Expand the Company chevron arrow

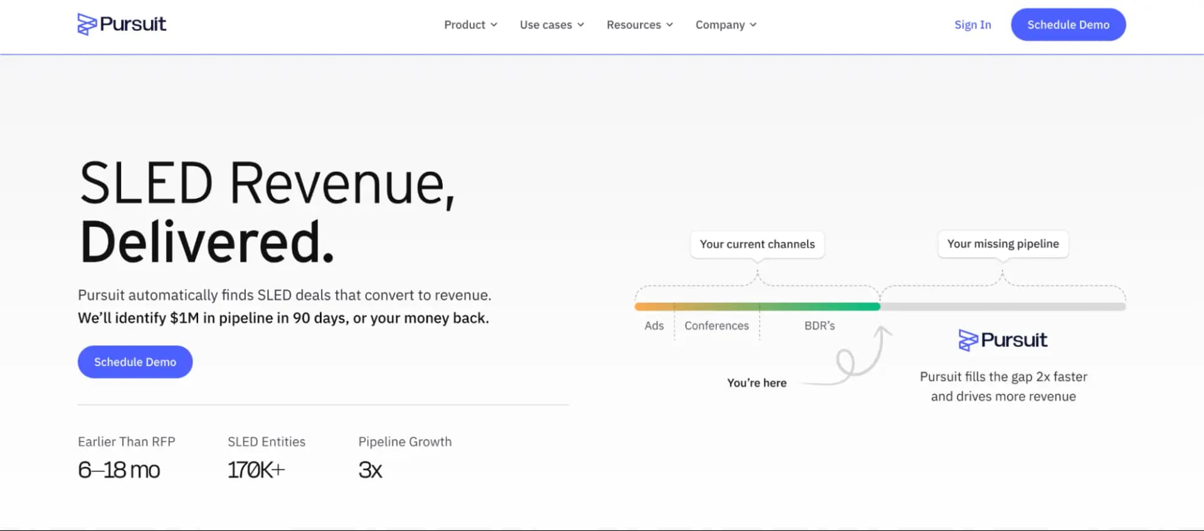[x=753, y=25]
